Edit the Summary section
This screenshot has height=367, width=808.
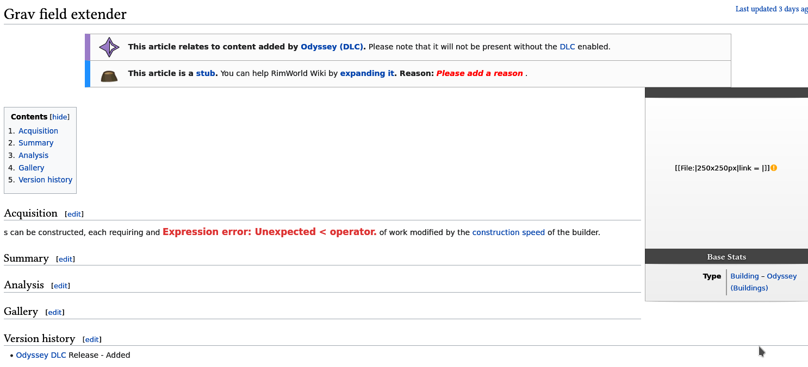pos(65,260)
